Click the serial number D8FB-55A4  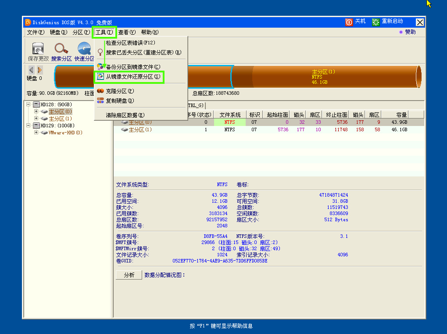pyautogui.click(x=215, y=236)
